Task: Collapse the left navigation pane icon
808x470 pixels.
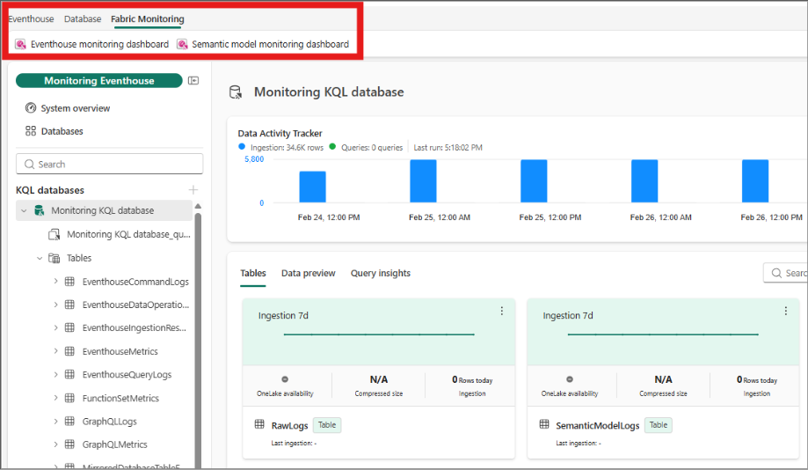Action: pos(193,80)
